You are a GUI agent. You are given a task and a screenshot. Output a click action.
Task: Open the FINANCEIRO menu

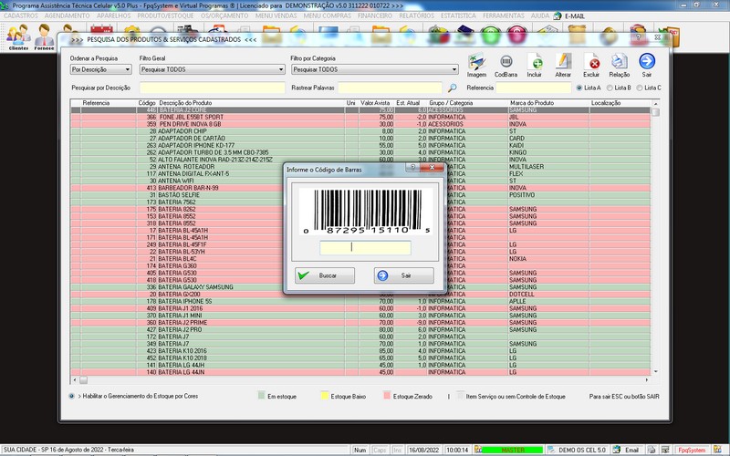(x=375, y=16)
